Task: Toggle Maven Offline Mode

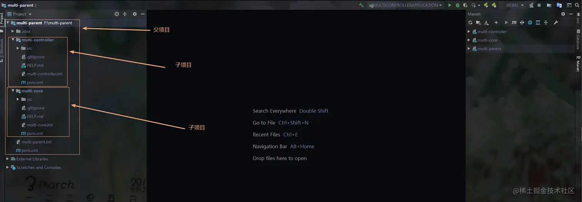Action: tap(522, 23)
